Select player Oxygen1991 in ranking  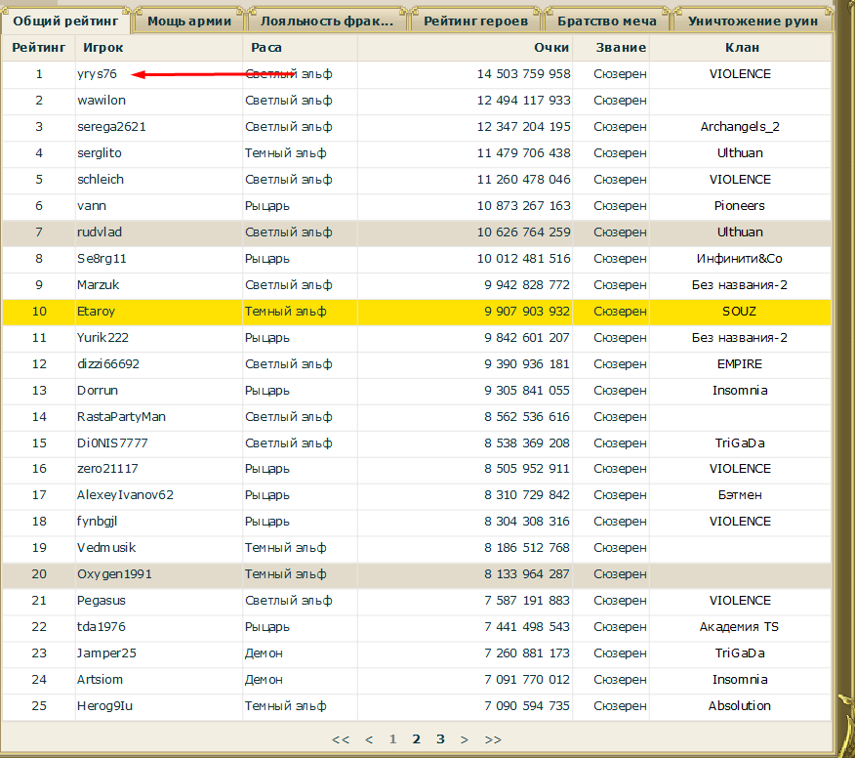click(114, 574)
